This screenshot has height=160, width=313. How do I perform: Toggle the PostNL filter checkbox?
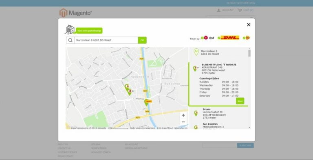coord(244,38)
